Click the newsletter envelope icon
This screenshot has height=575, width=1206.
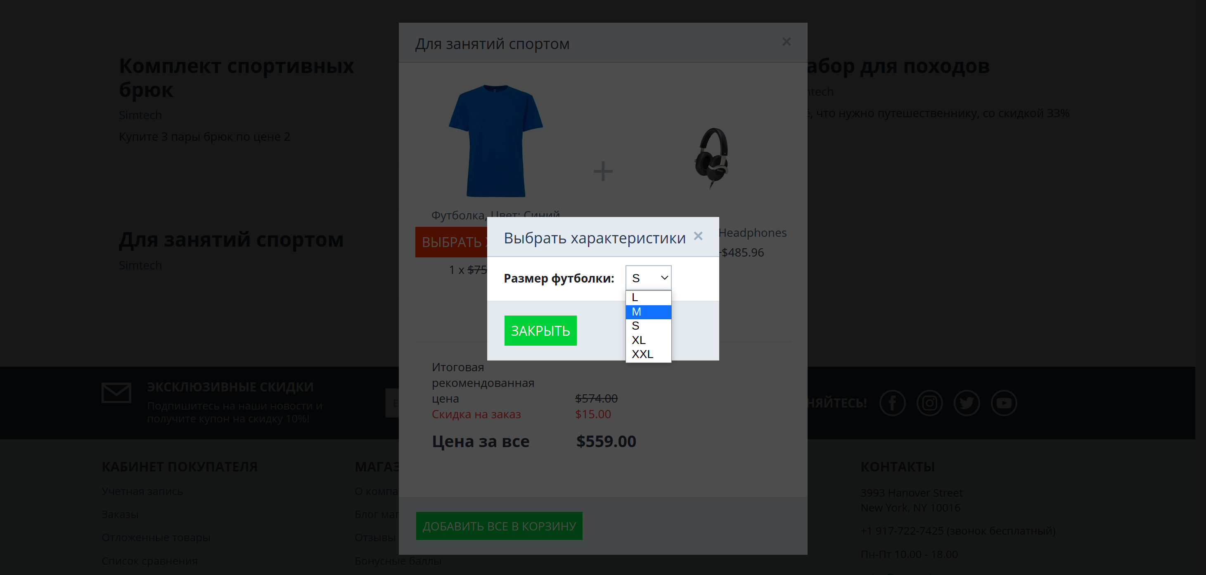[116, 393]
